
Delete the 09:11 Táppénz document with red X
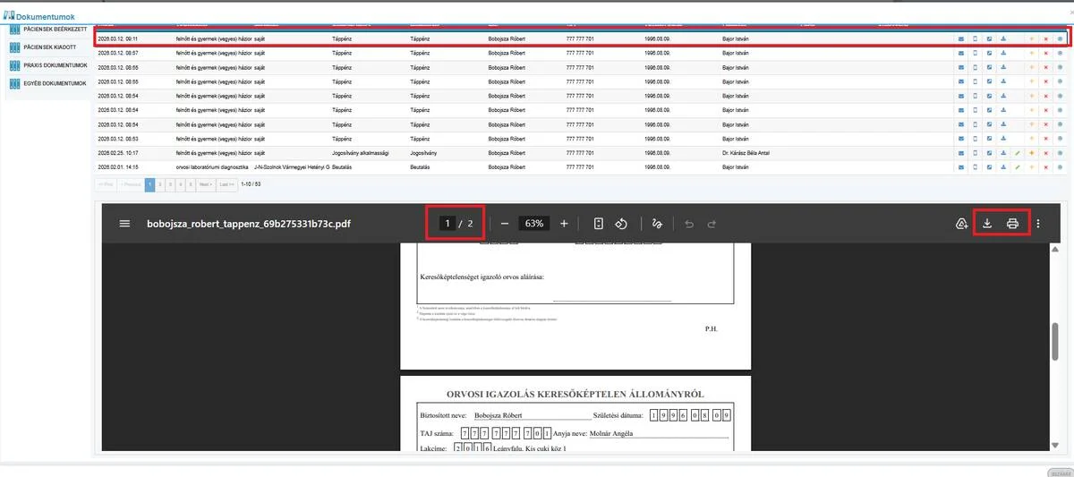pos(1046,39)
